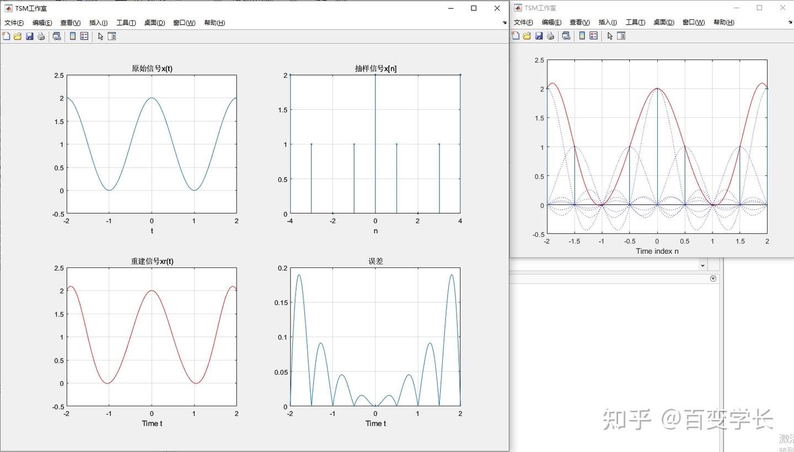Click dock arrow at left window's menu bar end
This screenshot has width=794, height=452.
click(504, 23)
